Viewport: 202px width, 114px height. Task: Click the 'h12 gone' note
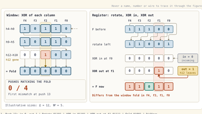tap(12, 60)
